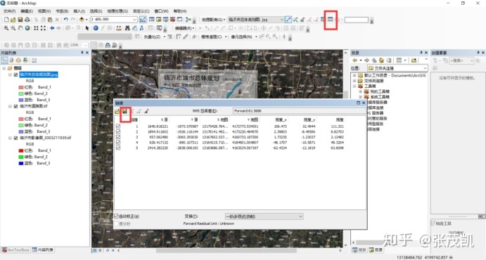This screenshot has height=260, width=486.
Task: Click List By Selection icon
Action: point(25,60)
